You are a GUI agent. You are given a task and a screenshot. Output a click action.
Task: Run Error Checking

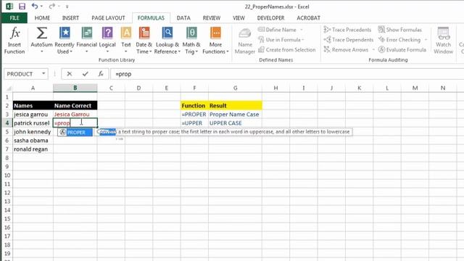(399, 40)
